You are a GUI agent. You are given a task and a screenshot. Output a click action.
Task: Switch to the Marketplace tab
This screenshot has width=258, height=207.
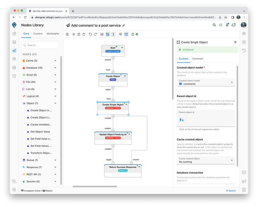53,34
